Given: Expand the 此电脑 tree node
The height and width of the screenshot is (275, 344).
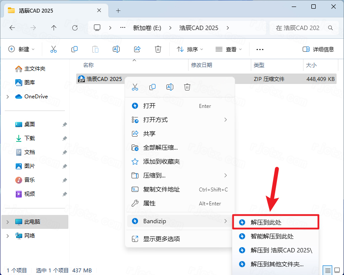Looking at the screenshot, I should pyautogui.click(x=7, y=222).
